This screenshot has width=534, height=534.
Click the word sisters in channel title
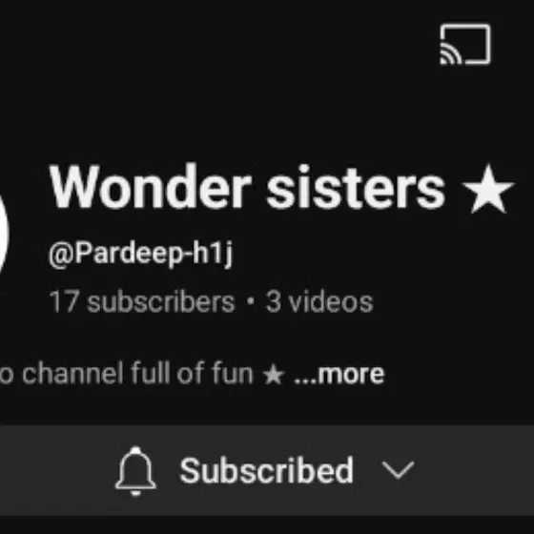click(x=356, y=187)
